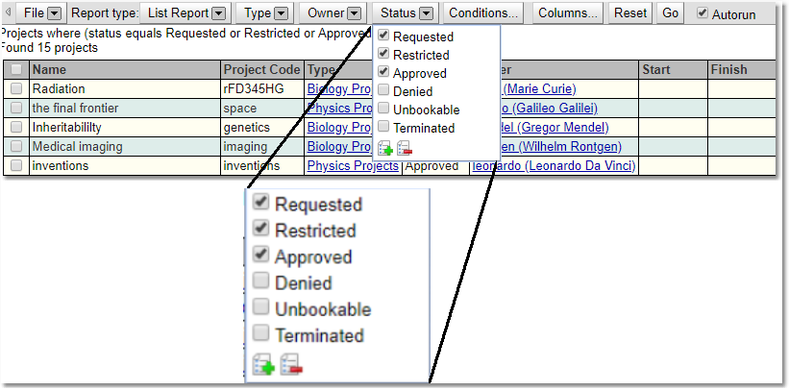This screenshot has width=789, height=390.
Task: Collapse the Status filter dropdown
Action: pos(406,13)
